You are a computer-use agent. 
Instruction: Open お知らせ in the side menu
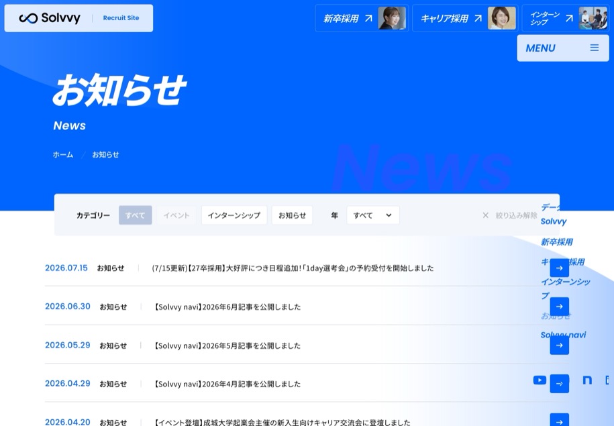556,315
